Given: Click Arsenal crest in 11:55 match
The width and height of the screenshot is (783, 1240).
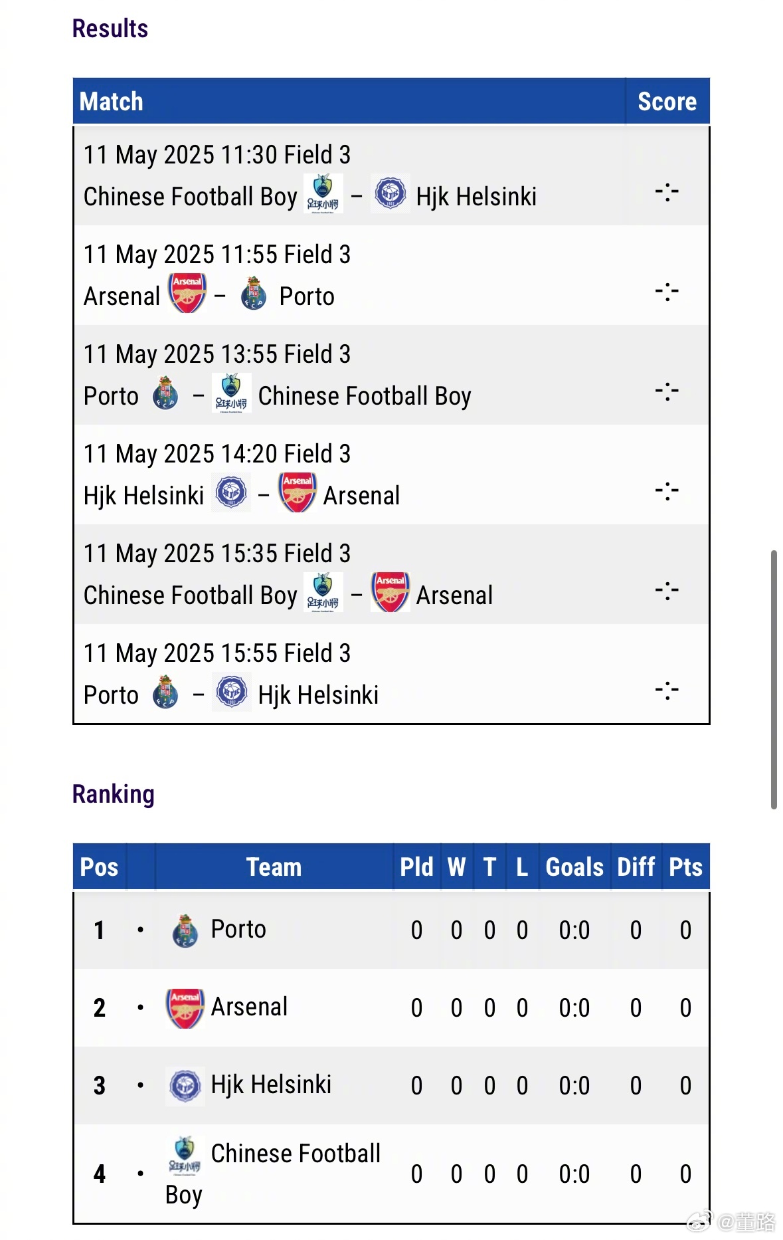Looking at the screenshot, I should (187, 293).
